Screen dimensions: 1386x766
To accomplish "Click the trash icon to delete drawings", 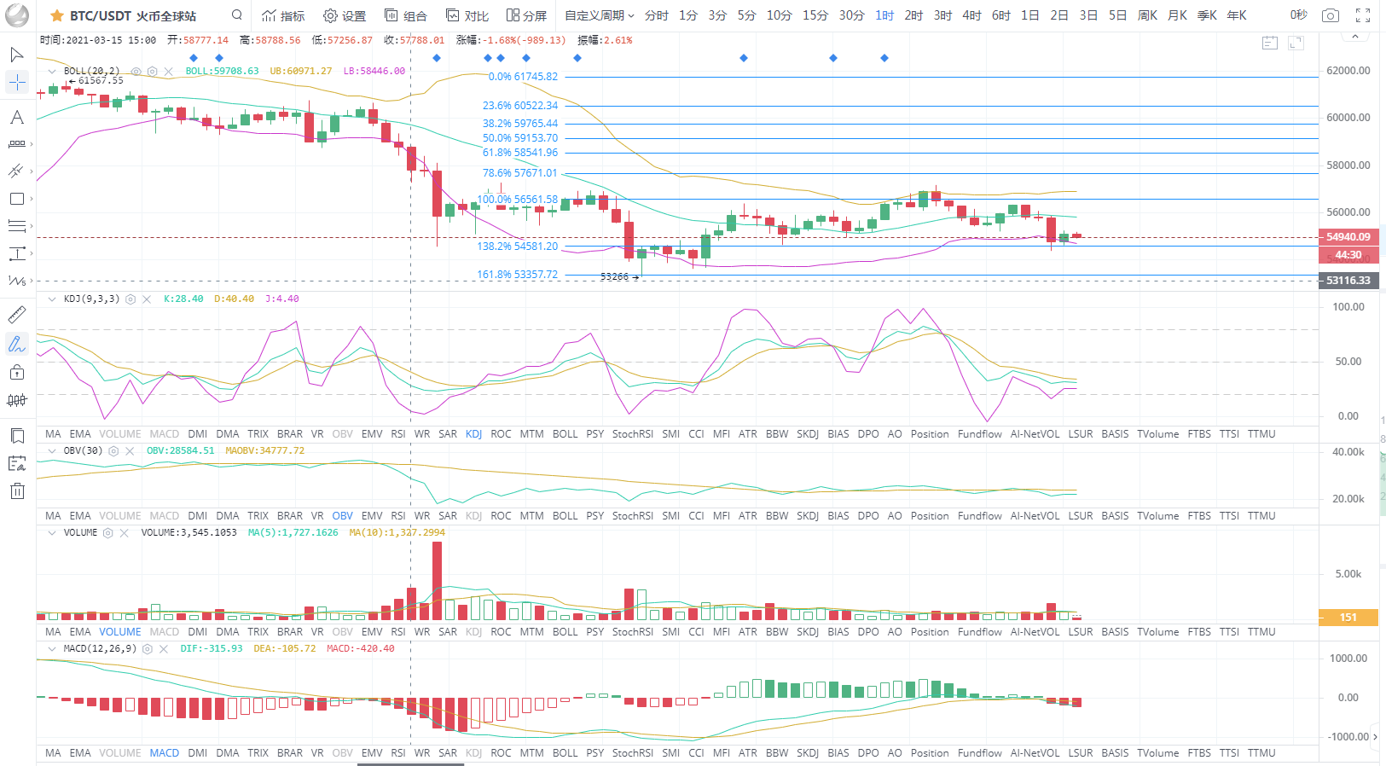I will pyautogui.click(x=17, y=490).
